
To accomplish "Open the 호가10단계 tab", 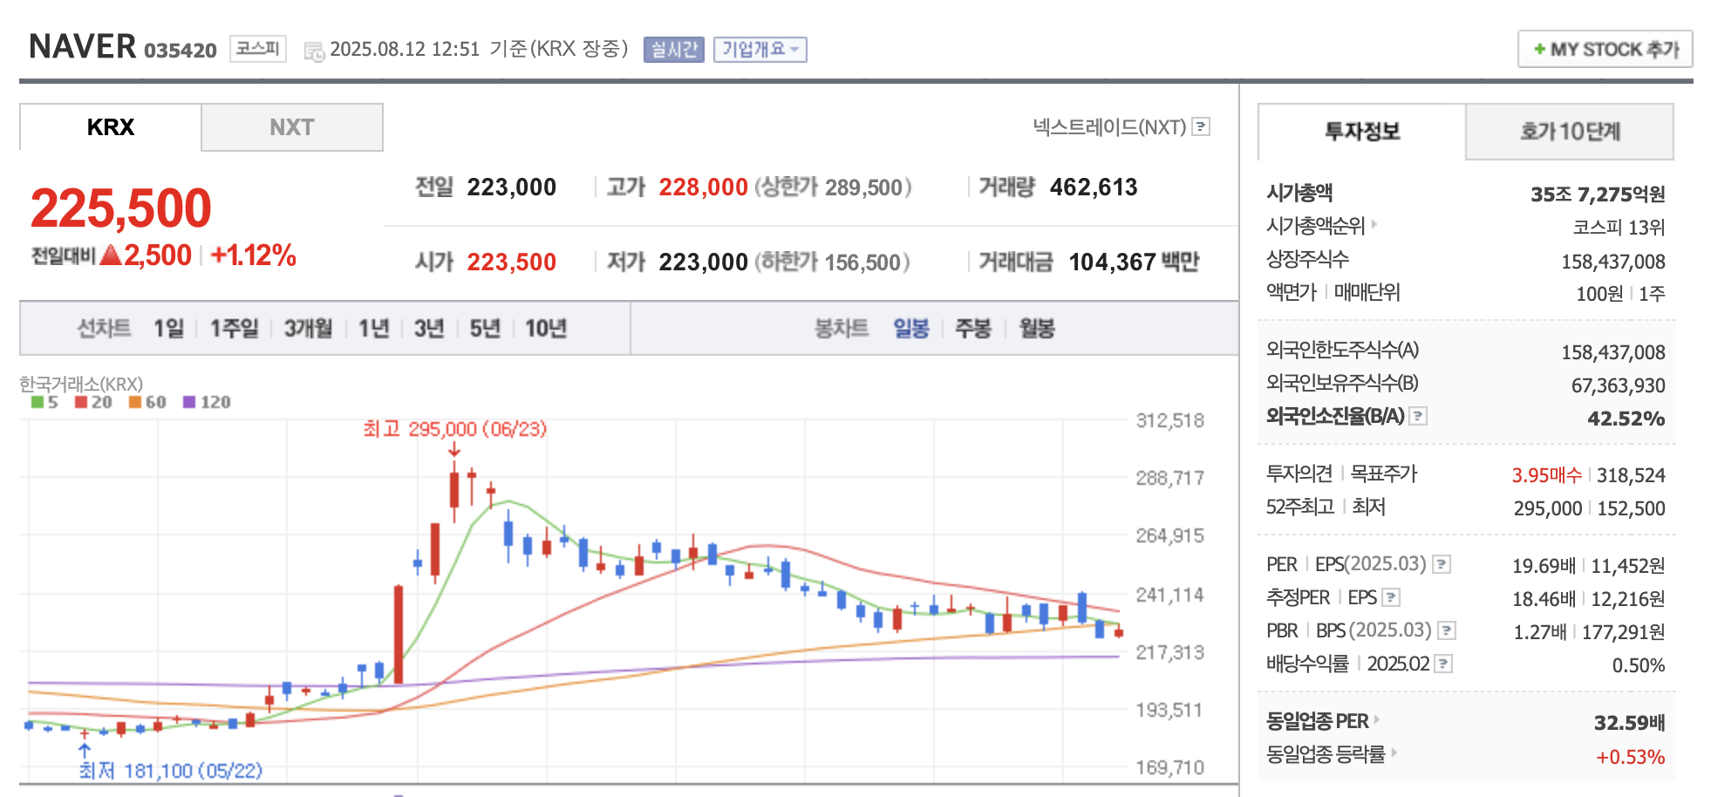I will coord(1570,132).
